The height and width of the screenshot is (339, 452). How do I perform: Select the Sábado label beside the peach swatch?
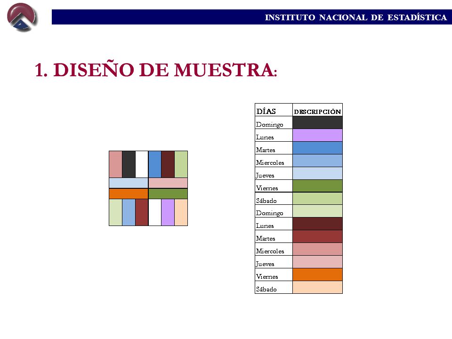pos(266,289)
